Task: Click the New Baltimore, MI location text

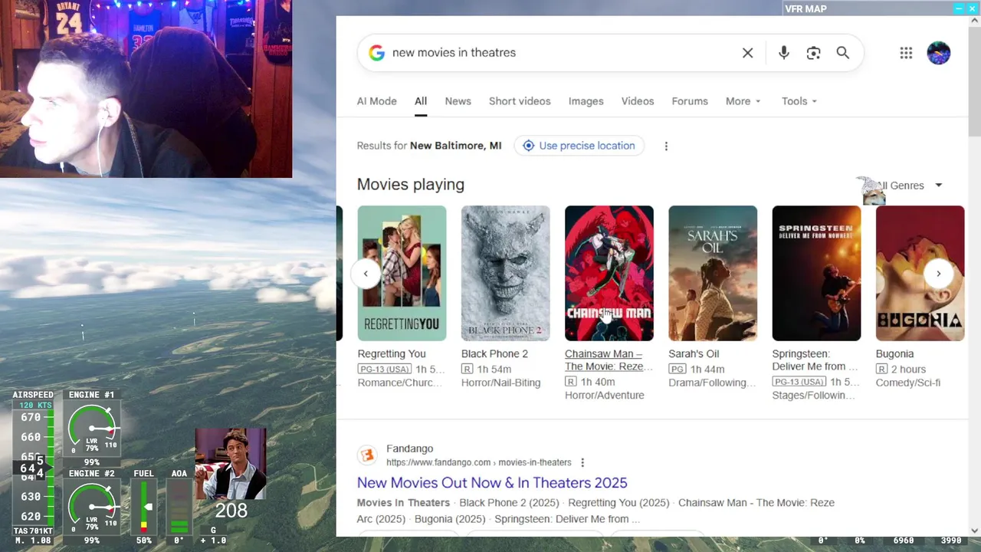Action: [455, 146]
